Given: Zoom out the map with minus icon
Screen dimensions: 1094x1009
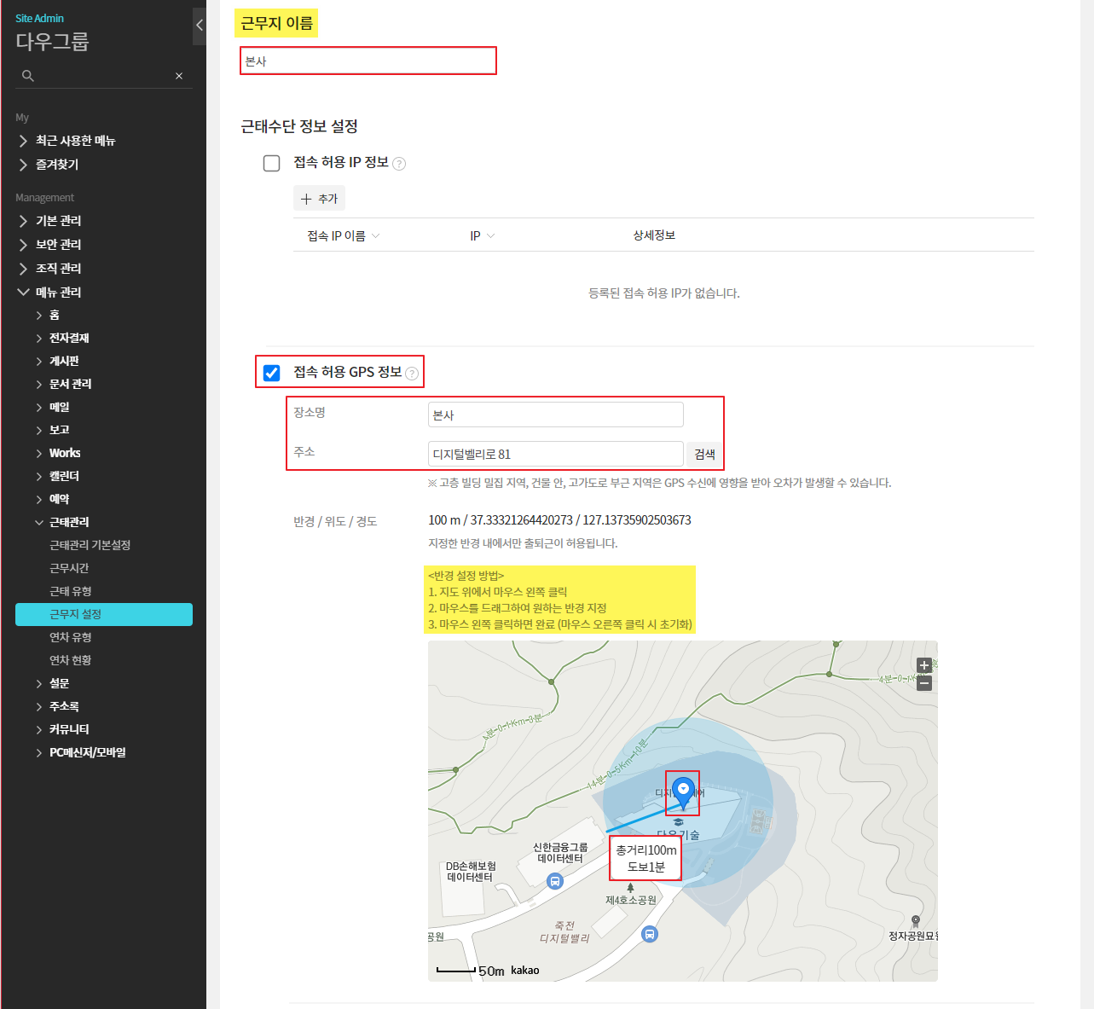Looking at the screenshot, I should [923, 683].
